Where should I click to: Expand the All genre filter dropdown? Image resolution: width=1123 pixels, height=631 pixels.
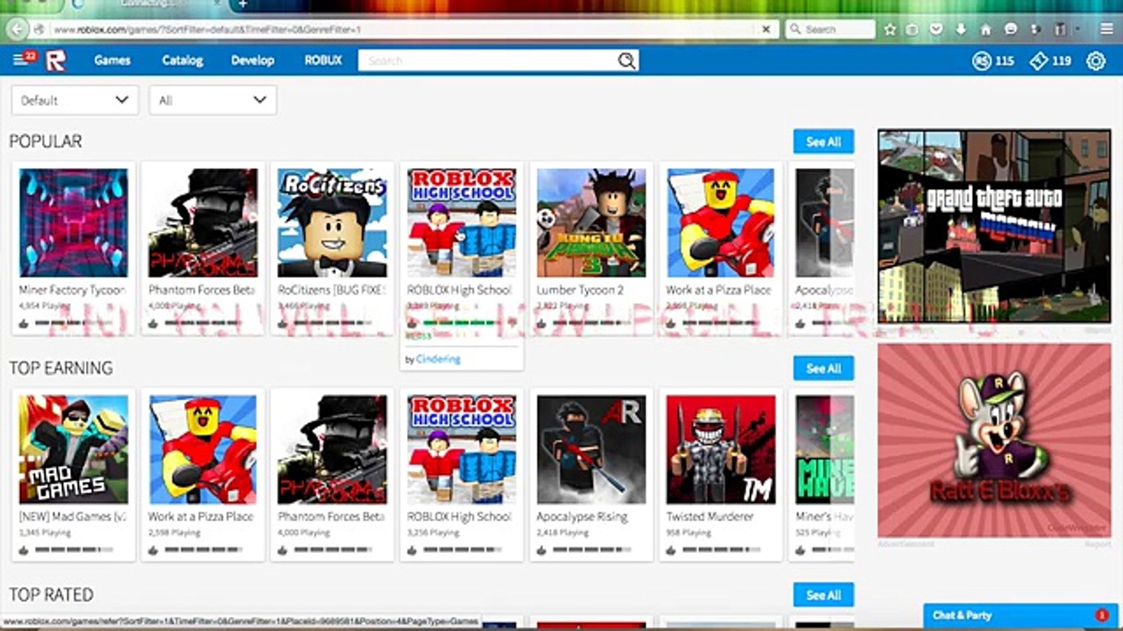(x=213, y=100)
